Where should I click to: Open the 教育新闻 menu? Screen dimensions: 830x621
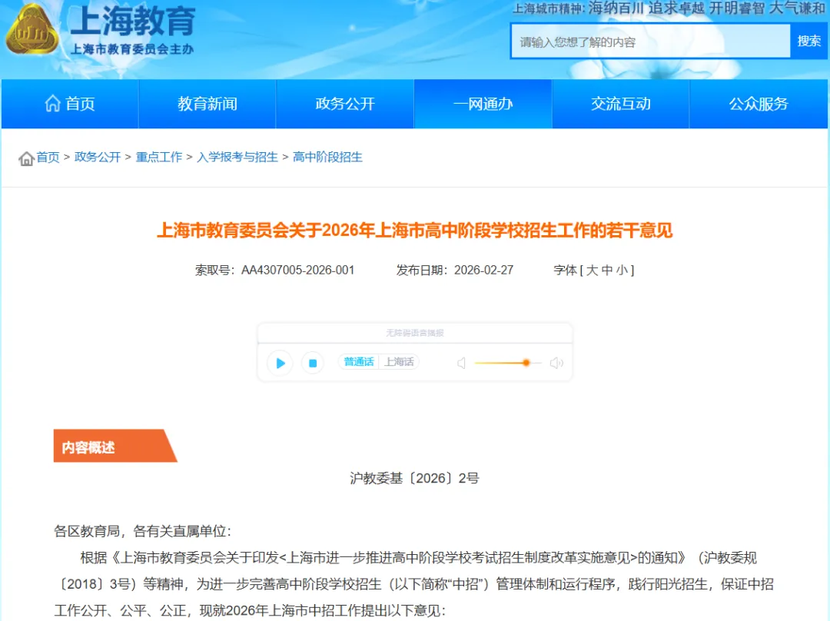[206, 104]
